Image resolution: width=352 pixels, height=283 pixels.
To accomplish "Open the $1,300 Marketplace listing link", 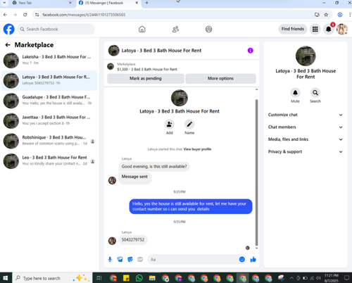I will tap(147, 70).
